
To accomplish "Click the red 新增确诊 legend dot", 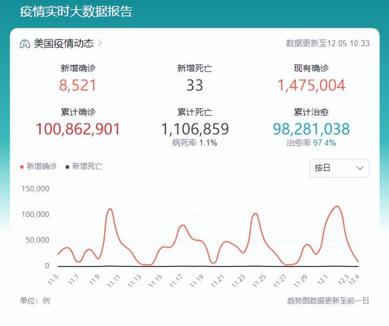I will tap(22, 167).
